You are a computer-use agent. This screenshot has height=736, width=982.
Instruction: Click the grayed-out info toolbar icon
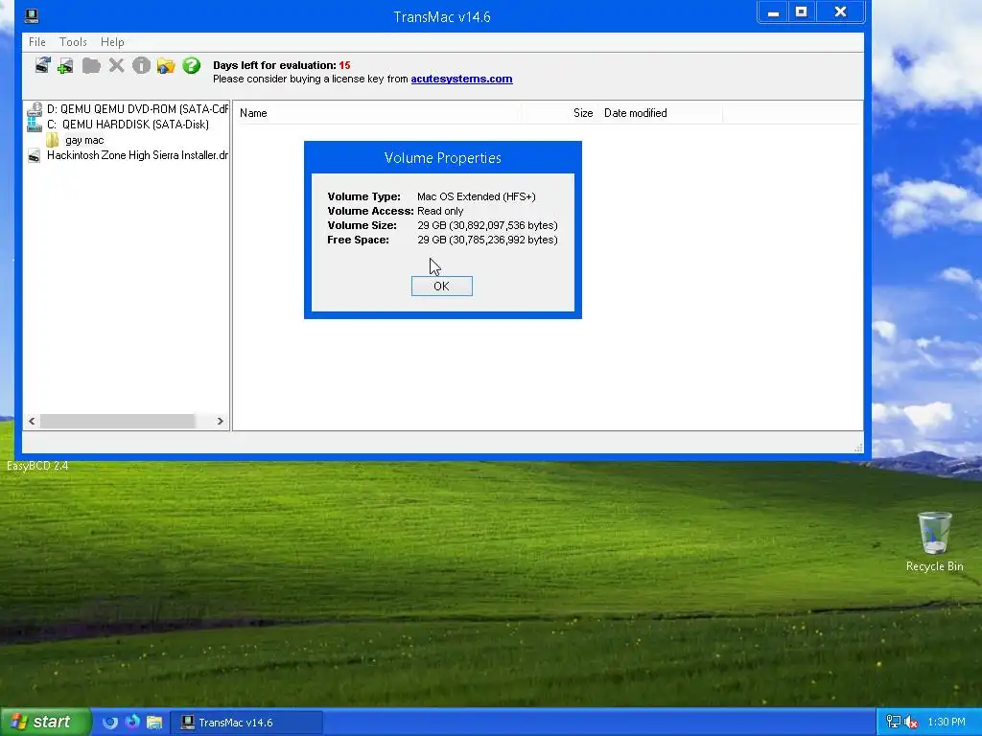pyautogui.click(x=142, y=65)
